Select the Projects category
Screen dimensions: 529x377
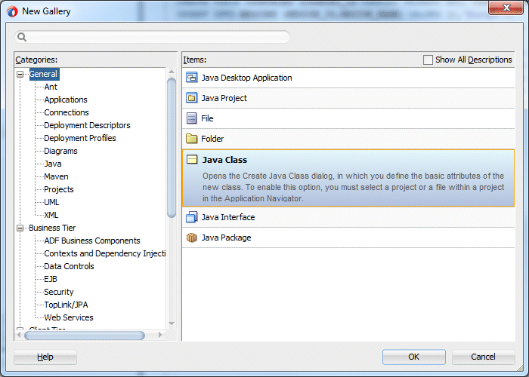tap(59, 189)
